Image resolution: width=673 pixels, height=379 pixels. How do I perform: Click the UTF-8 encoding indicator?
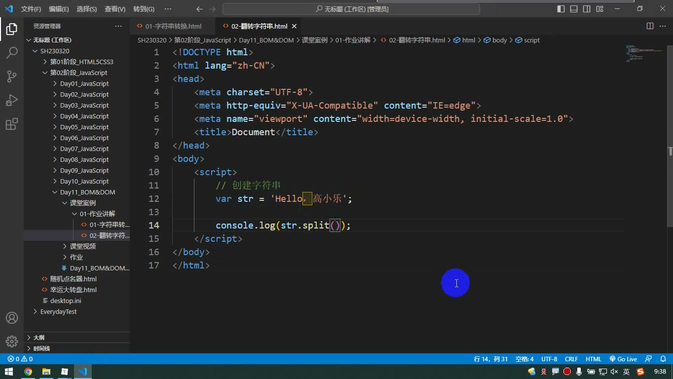549,359
